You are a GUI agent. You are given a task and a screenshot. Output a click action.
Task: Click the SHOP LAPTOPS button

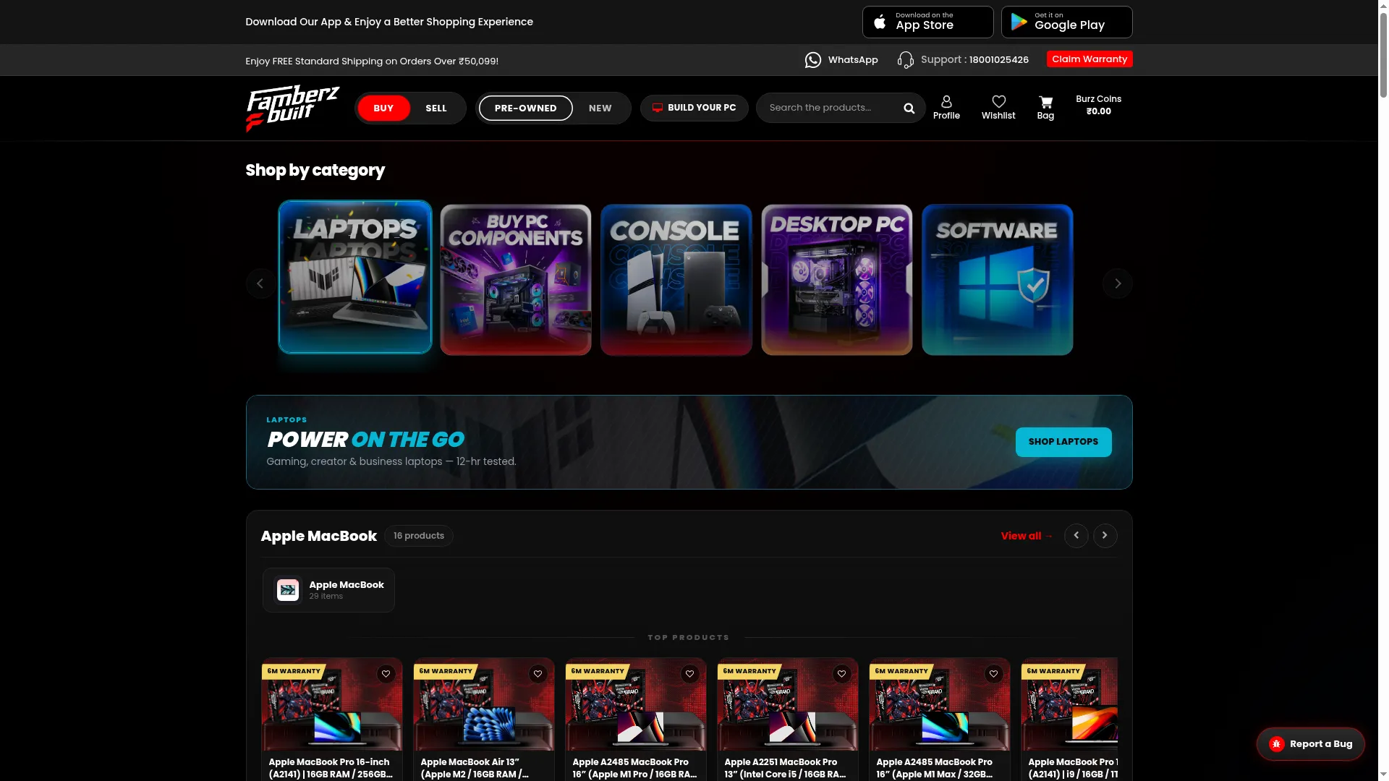(1063, 442)
